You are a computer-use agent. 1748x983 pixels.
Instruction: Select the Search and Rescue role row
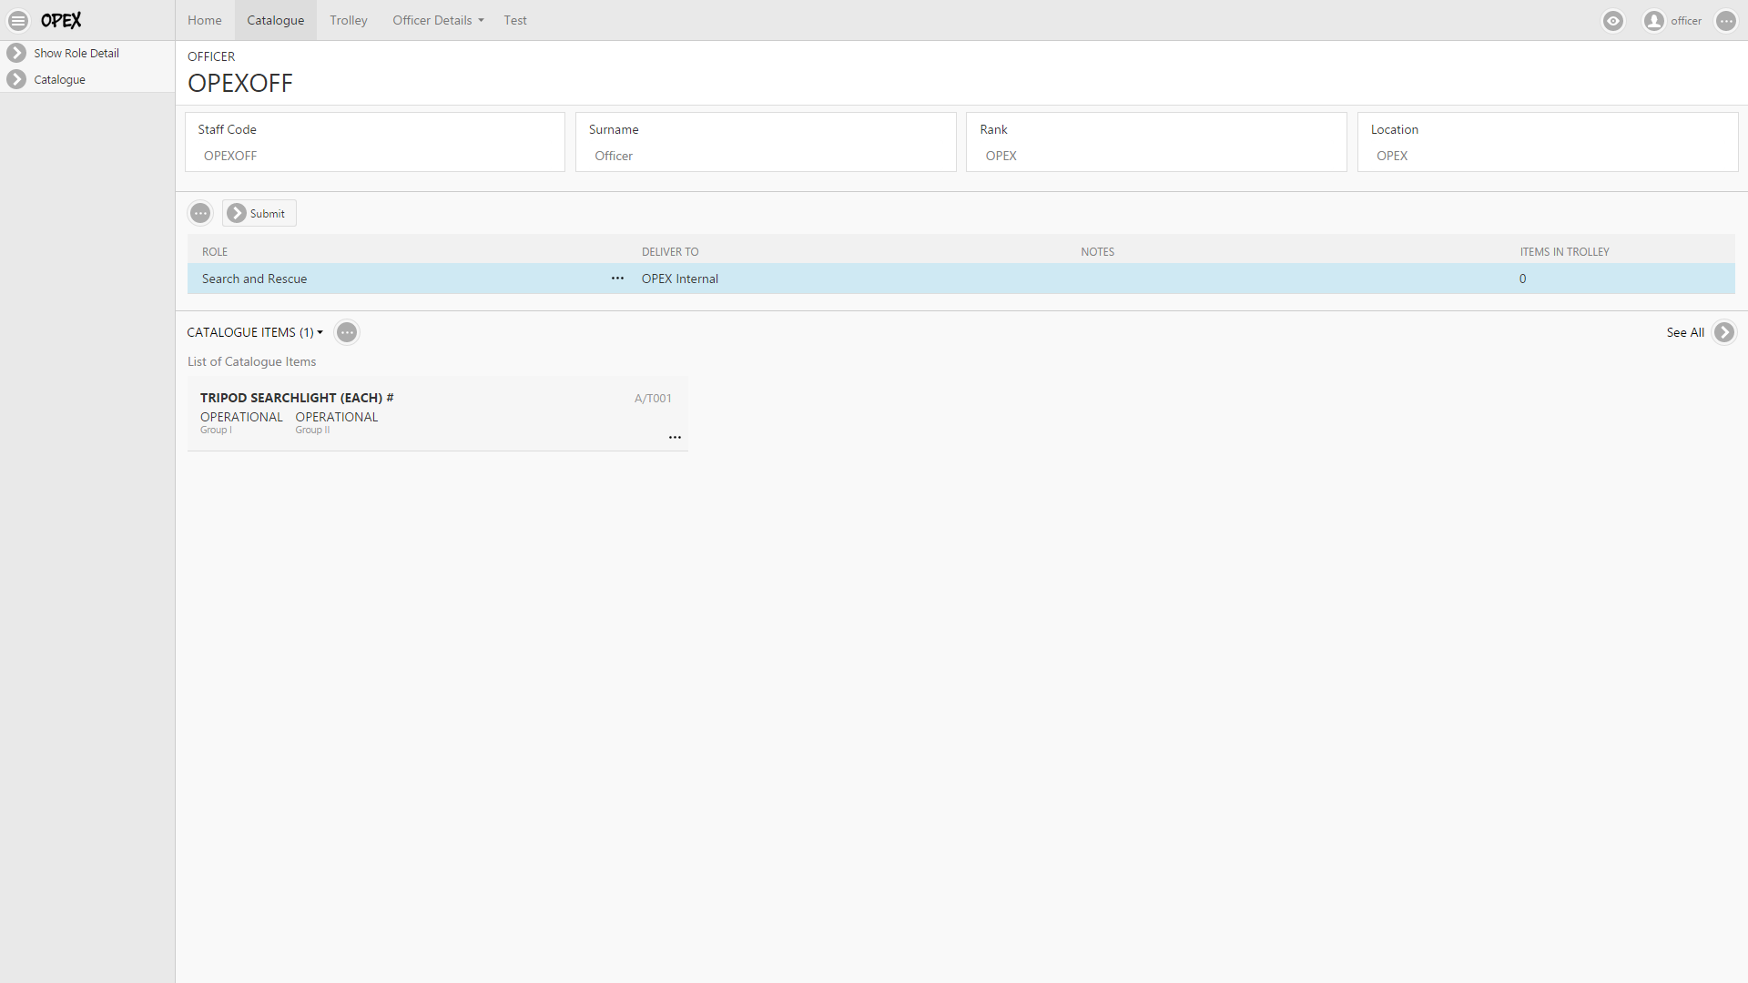pyautogui.click(x=254, y=279)
